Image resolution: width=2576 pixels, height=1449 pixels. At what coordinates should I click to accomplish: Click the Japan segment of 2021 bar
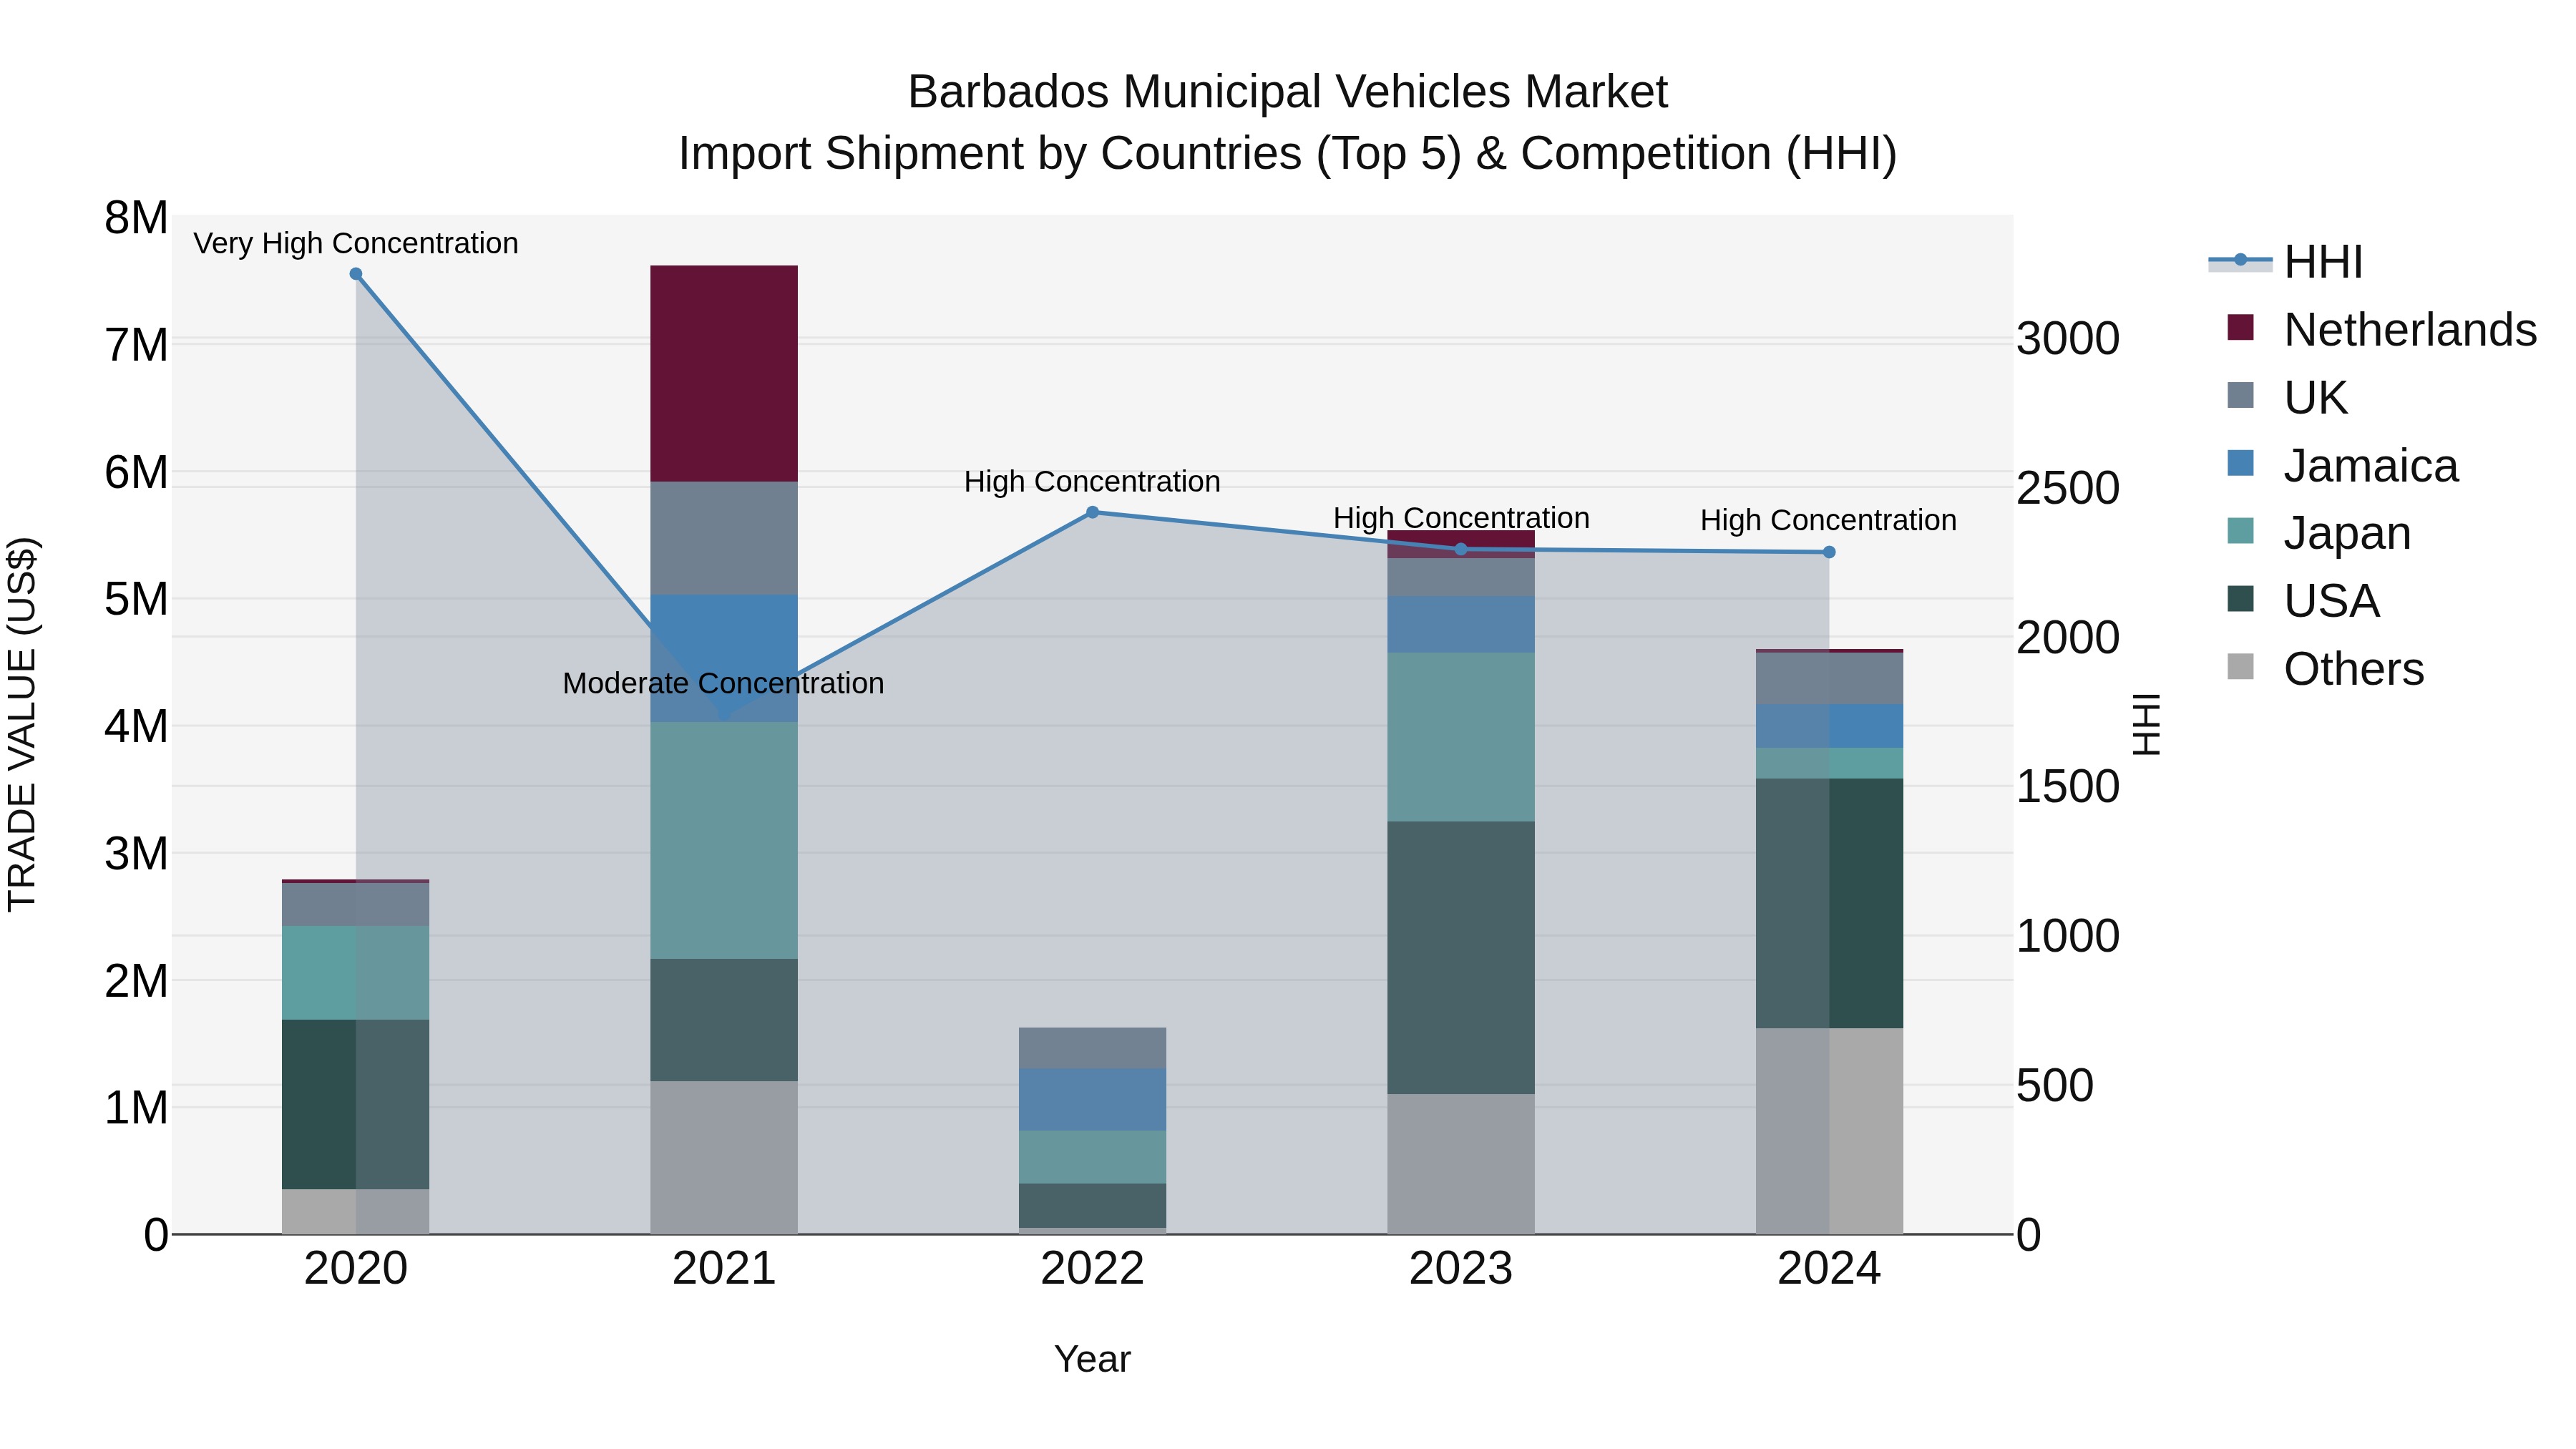[724, 840]
